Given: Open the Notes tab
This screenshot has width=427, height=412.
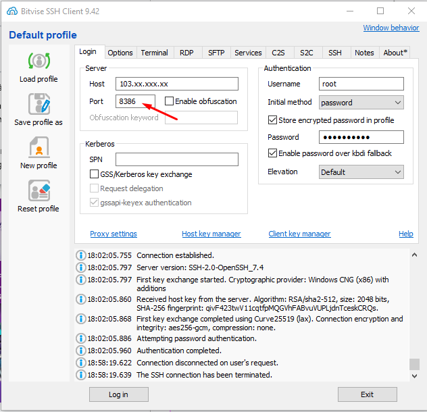Looking at the screenshot, I should (364, 53).
